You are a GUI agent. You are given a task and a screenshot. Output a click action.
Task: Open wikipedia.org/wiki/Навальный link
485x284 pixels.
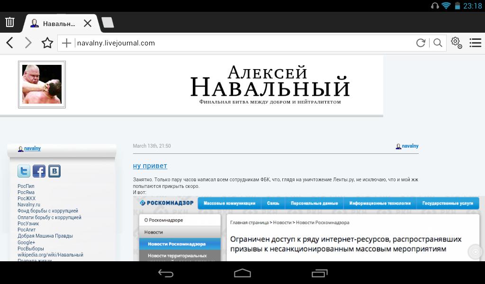(x=50, y=255)
